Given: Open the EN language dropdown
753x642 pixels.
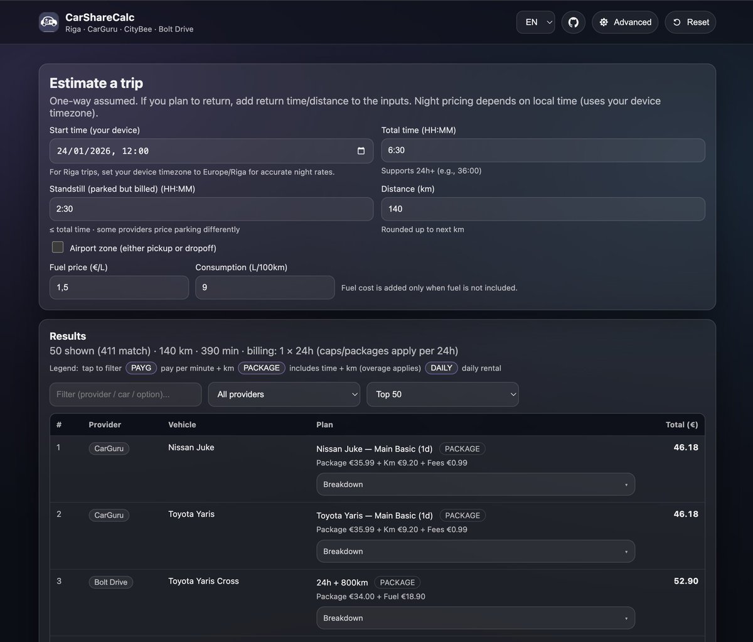Looking at the screenshot, I should tap(536, 22).
